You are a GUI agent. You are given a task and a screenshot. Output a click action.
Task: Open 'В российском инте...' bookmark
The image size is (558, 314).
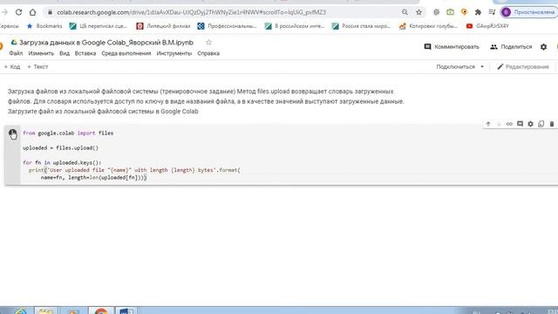295,26
